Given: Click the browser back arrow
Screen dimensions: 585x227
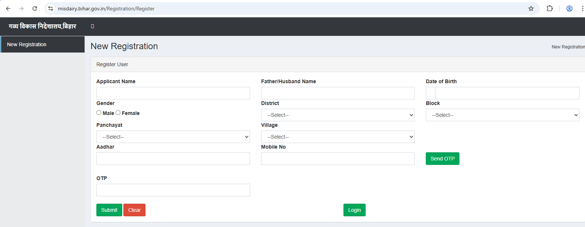Looking at the screenshot, I should click(8, 9).
